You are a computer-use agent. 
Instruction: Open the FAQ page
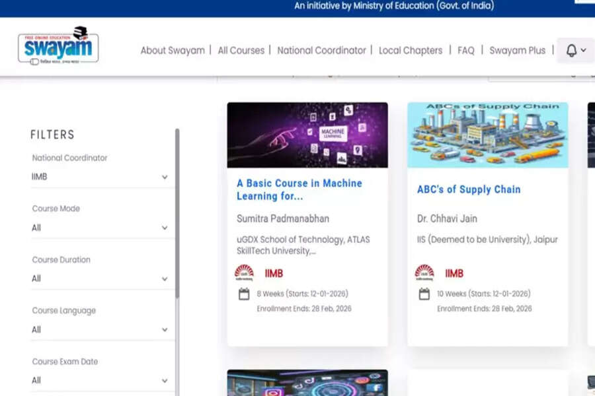pyautogui.click(x=466, y=50)
